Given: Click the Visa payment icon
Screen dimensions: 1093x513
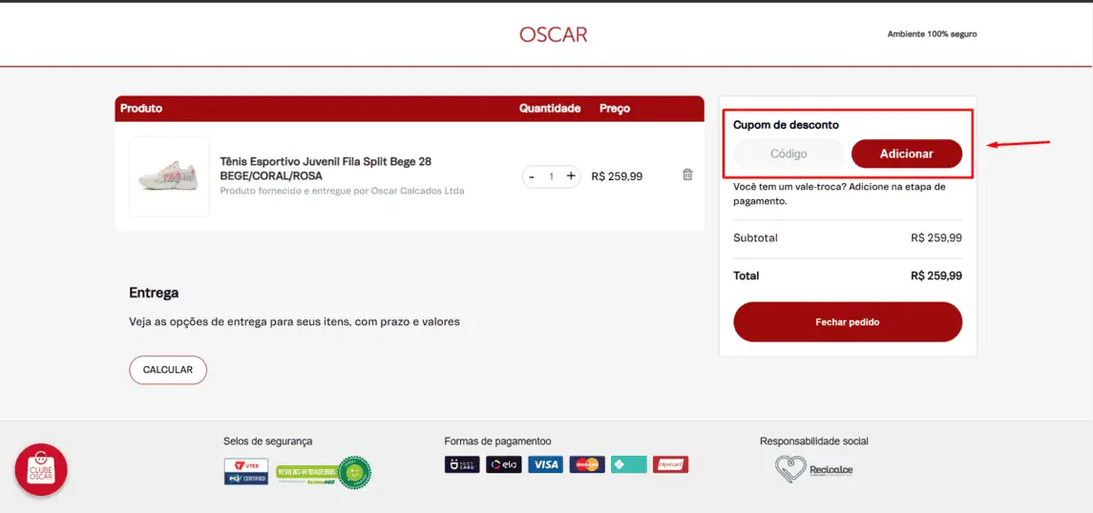Looking at the screenshot, I should coord(545,465).
